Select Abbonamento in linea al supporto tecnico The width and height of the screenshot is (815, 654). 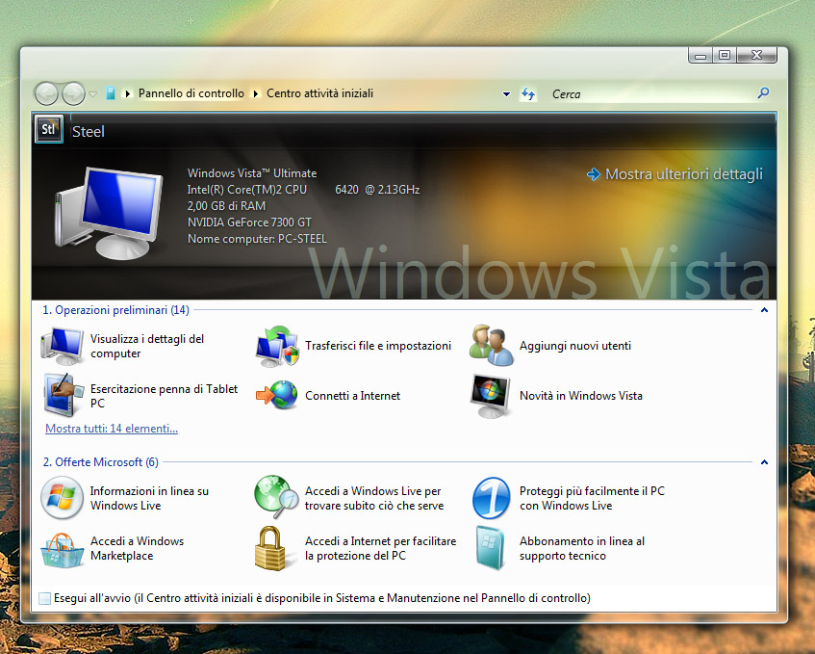click(x=582, y=548)
